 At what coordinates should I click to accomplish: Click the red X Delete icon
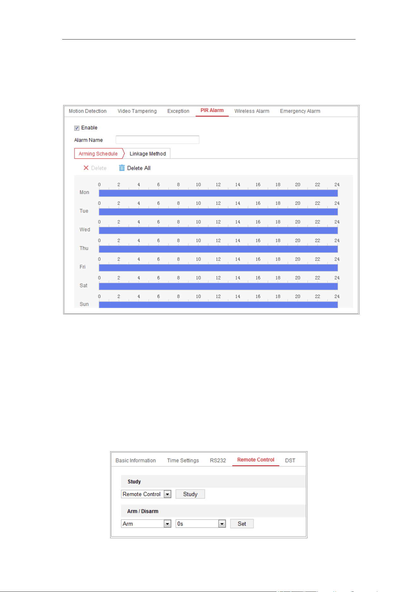86,168
